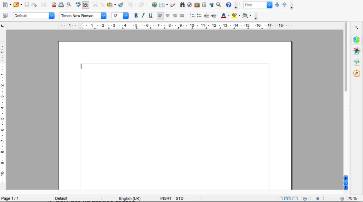Open the Page Preview icon
The image size is (363, 202).
(68, 5)
